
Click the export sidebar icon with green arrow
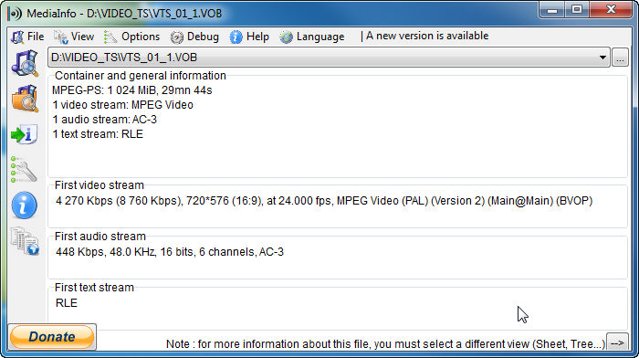[25, 134]
